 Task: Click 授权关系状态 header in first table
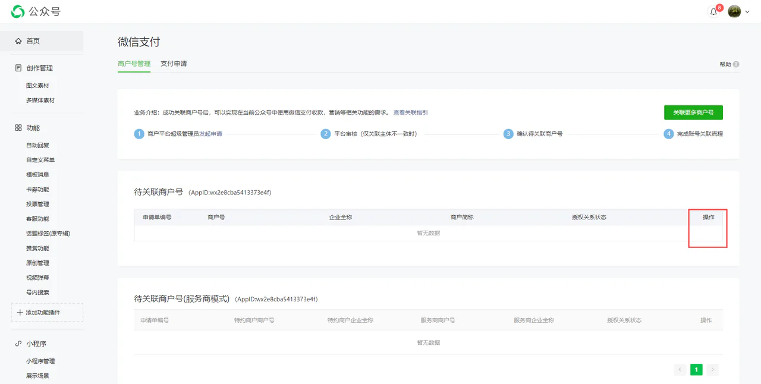click(x=589, y=217)
